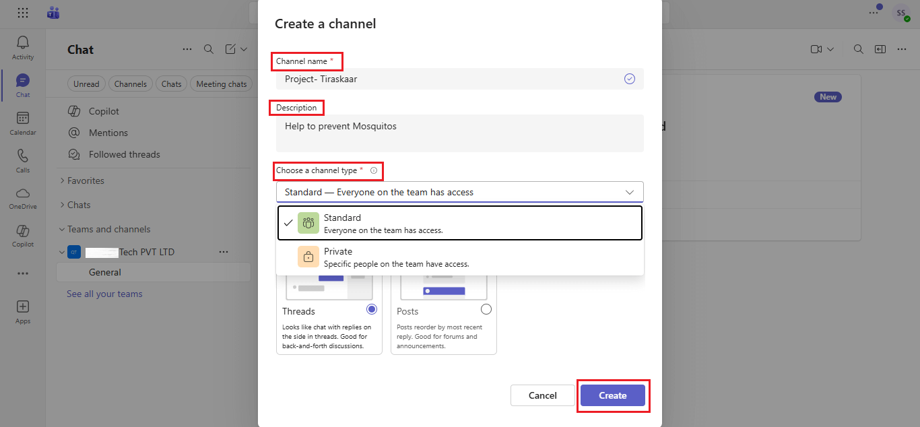
Task: Select the Threads layout radio button
Action: tap(372, 309)
